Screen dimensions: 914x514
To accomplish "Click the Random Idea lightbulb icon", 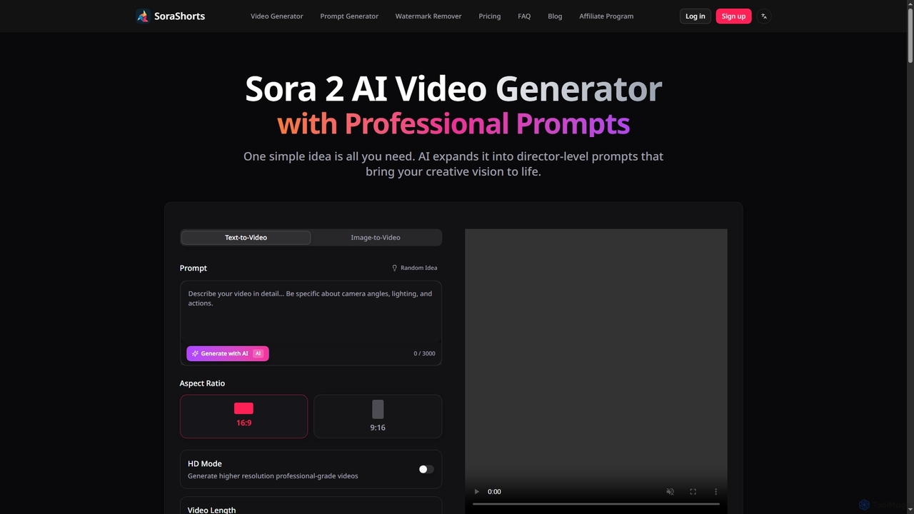I will pyautogui.click(x=394, y=268).
